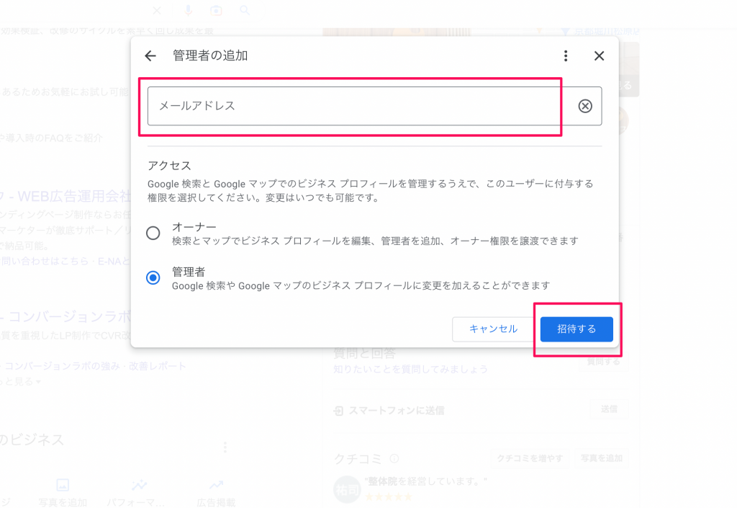Click the camera image search icon
The width and height of the screenshot is (737, 508).
[216, 10]
